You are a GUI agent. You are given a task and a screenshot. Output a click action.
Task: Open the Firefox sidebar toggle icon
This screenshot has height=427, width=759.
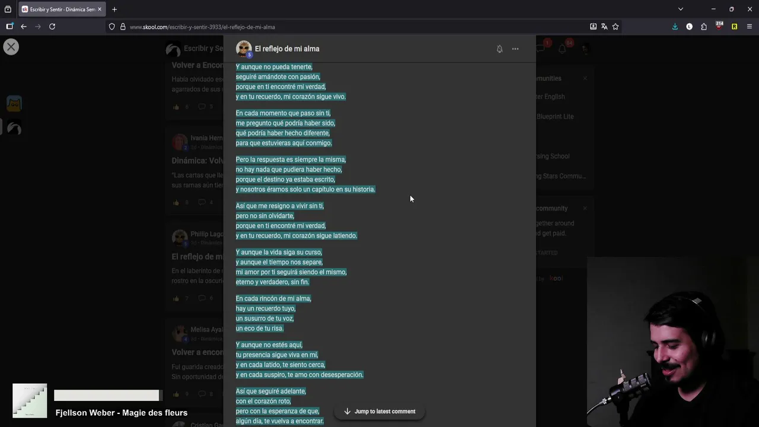coord(9,27)
